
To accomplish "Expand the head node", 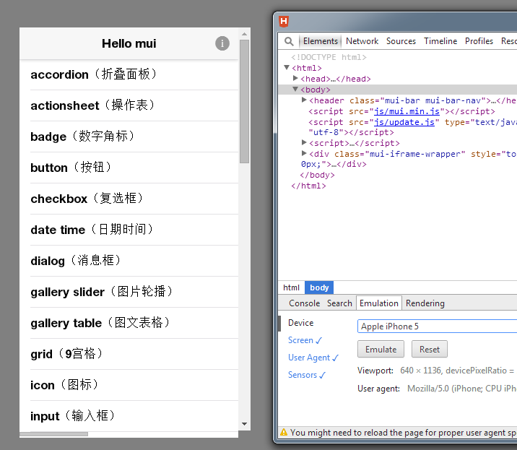I will 295,78.
